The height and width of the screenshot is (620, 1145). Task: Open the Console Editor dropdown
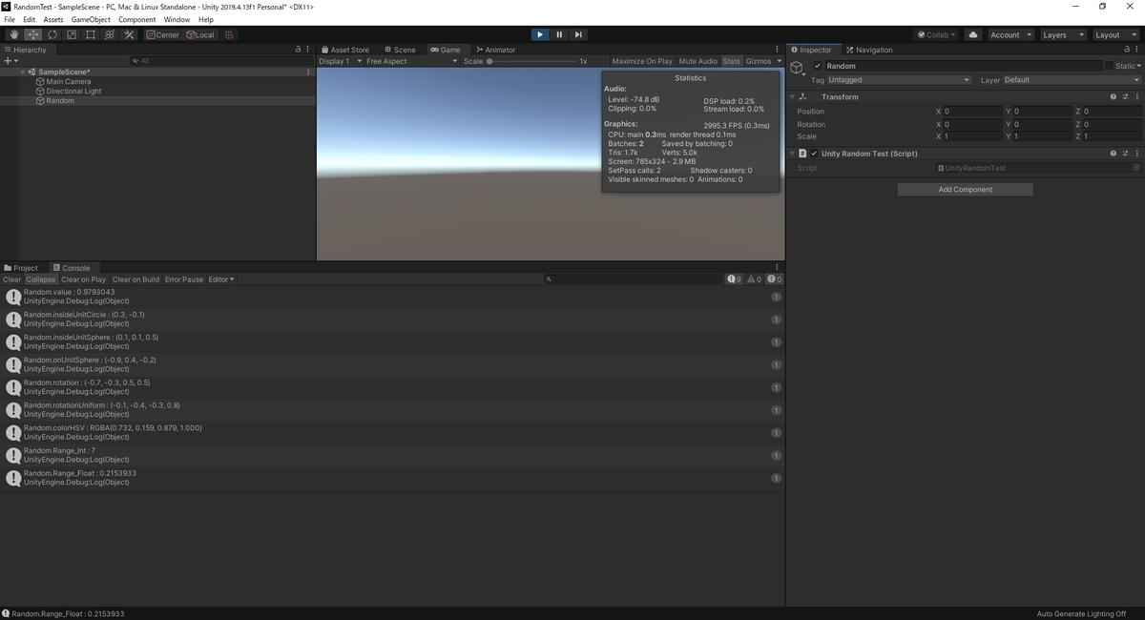(x=221, y=279)
